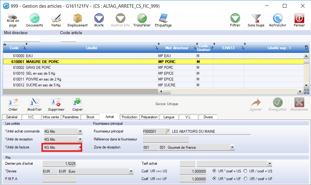The width and height of the screenshot is (311, 185).
Task: Click the Code article input field
Action: pos(68,39)
